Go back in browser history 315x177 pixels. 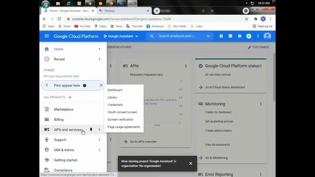[x=44, y=19]
